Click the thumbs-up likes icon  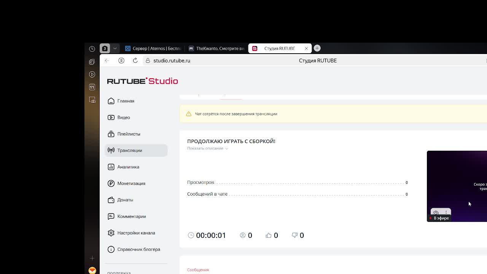click(x=269, y=235)
